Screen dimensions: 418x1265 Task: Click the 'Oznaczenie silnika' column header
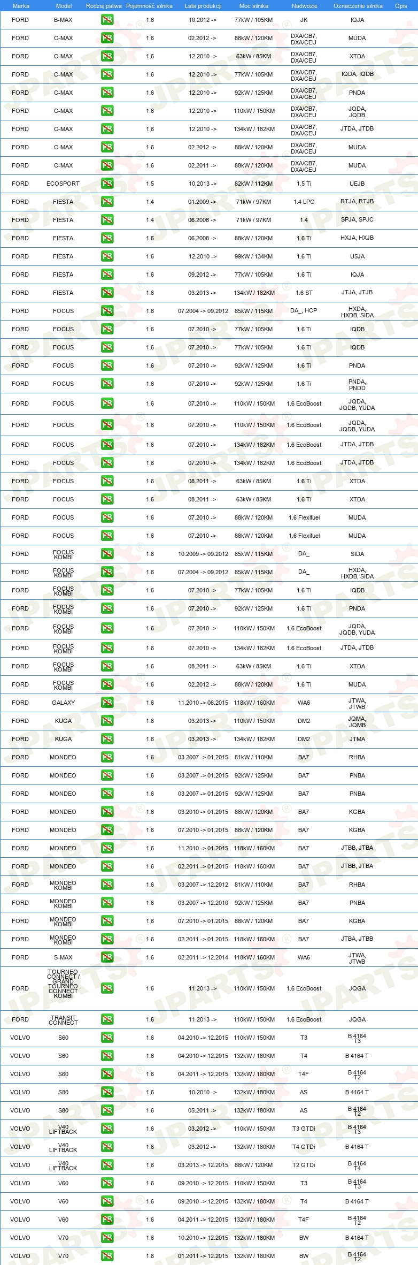coord(358,6)
